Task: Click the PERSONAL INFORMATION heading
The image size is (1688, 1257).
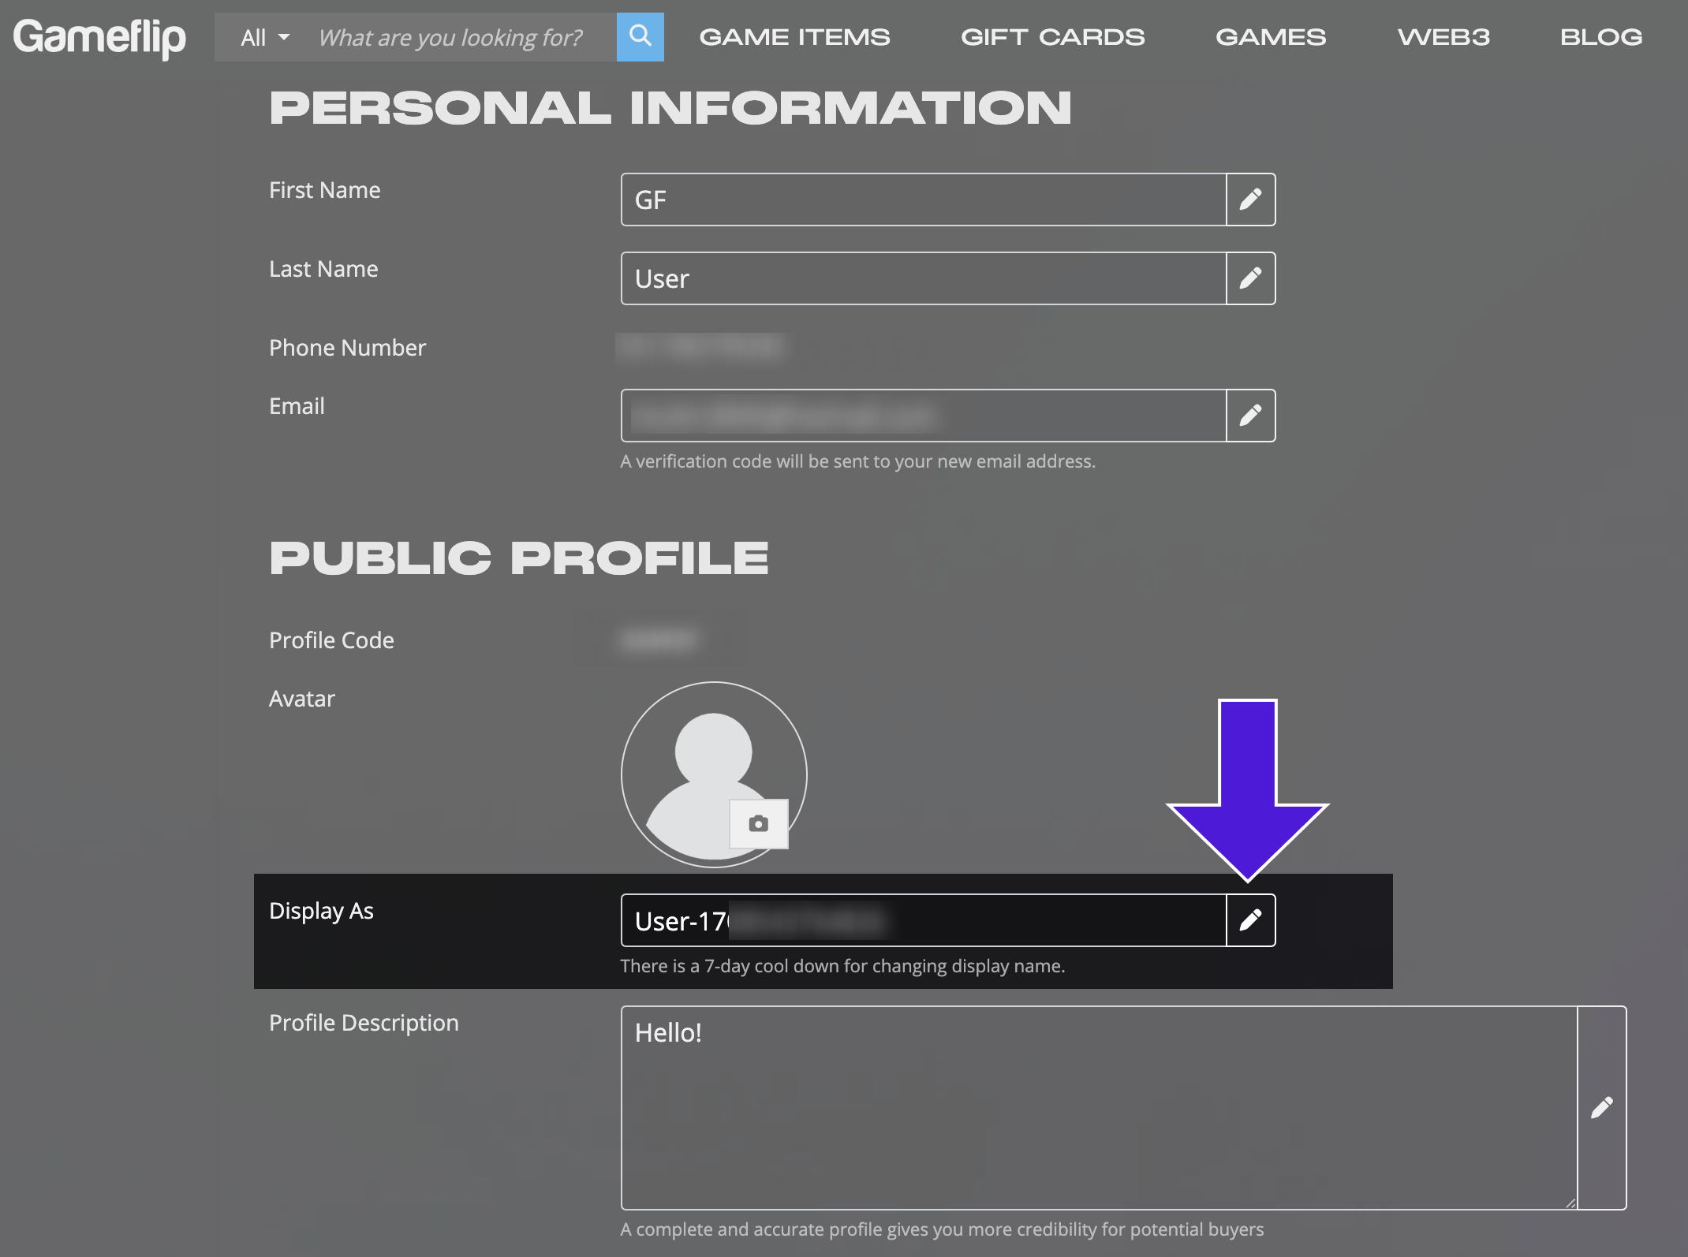Action: (x=670, y=108)
